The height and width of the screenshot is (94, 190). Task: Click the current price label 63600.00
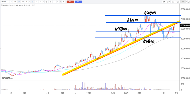(185, 25)
